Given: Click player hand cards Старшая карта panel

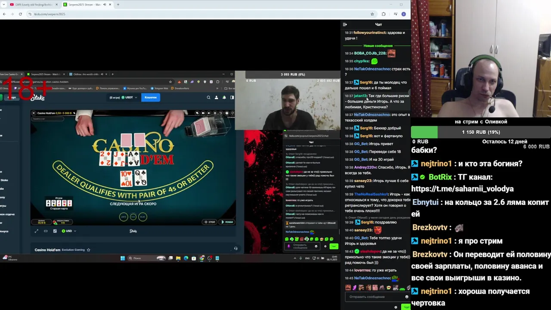Looking at the screenshot, I should click(x=59, y=203).
